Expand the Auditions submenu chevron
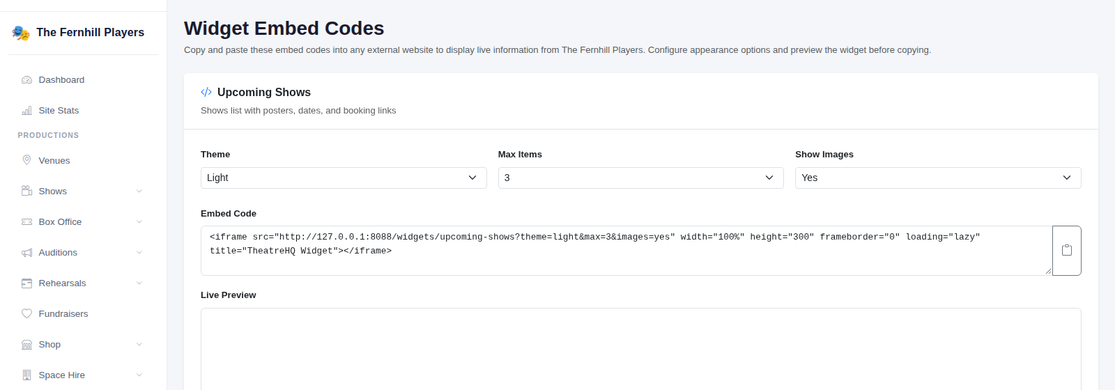 (x=139, y=252)
